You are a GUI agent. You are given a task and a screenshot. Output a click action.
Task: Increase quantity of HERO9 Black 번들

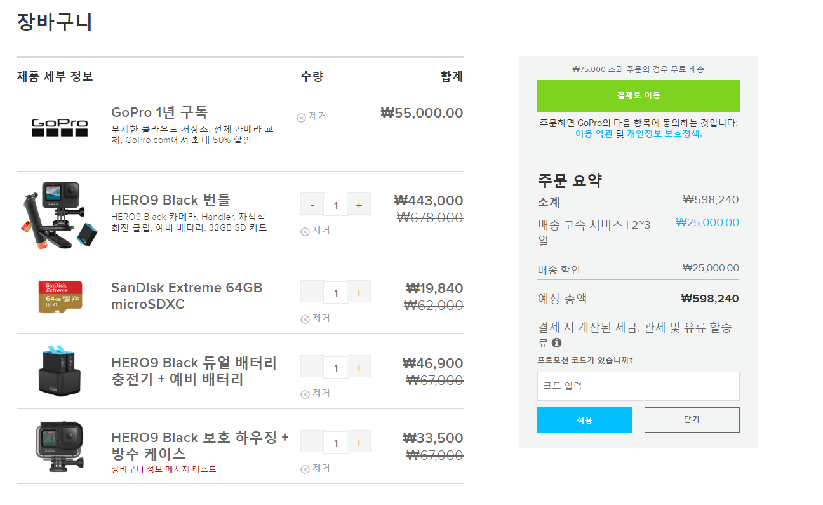359,205
